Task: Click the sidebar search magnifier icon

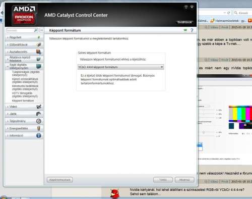Action: pos(36,30)
